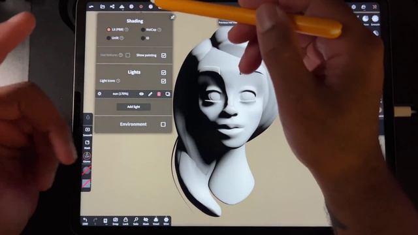Open the Files folder menu

(103, 7)
